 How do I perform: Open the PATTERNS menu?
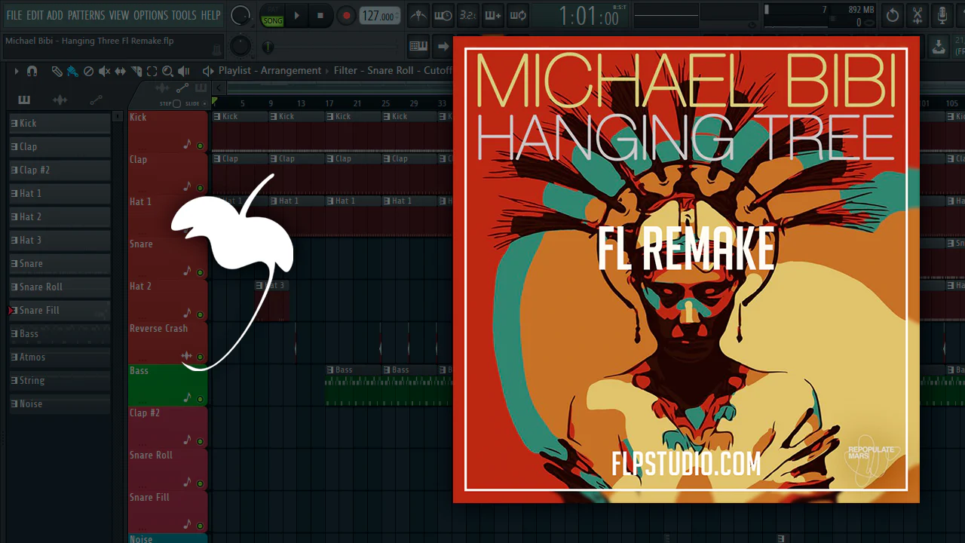tap(86, 15)
